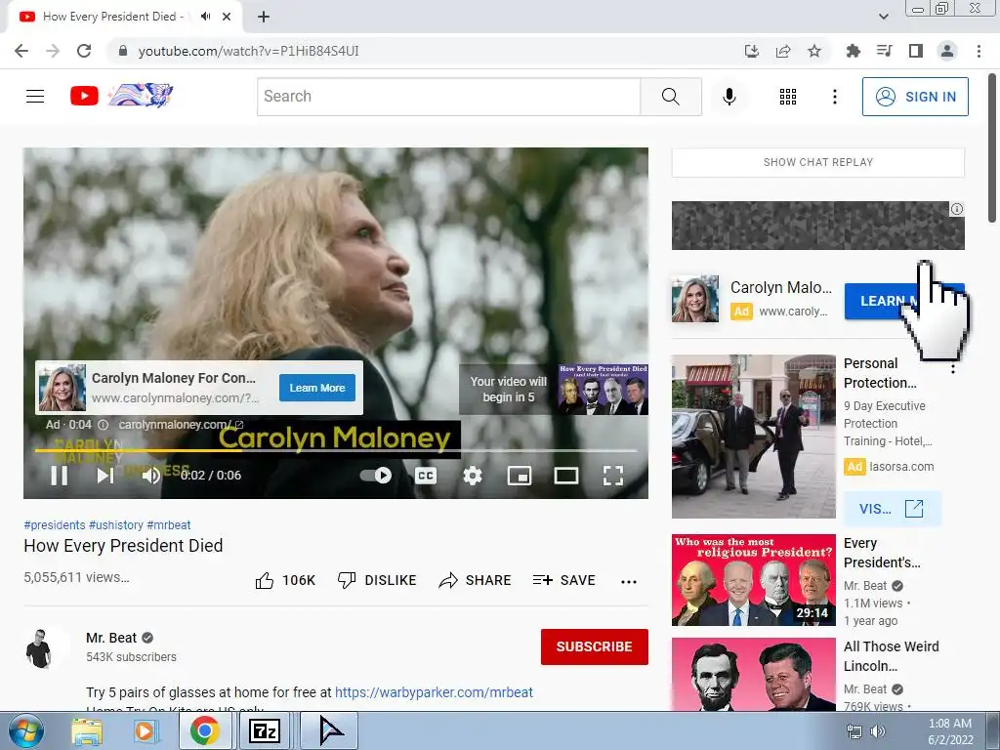
Task: Open the YouTube hamburger guide menu
Action: point(35,97)
